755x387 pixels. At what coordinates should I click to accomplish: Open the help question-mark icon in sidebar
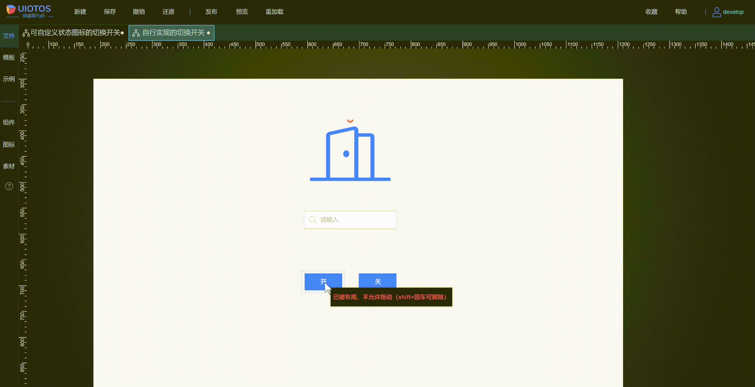(9, 186)
